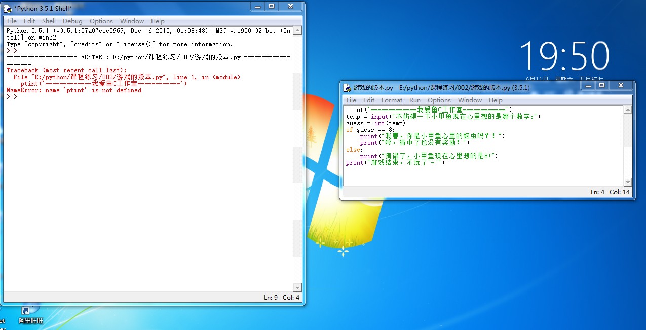The image size is (646, 330).
Task: Open the Shell menu in Python Shell
Action: coord(49,21)
